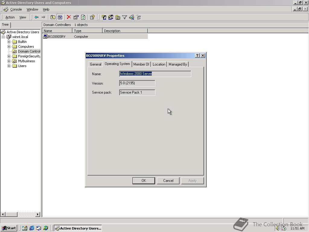Click the system clock showing 11:51 AM
Image resolution: width=309 pixels, height=232 pixels.
click(297, 228)
